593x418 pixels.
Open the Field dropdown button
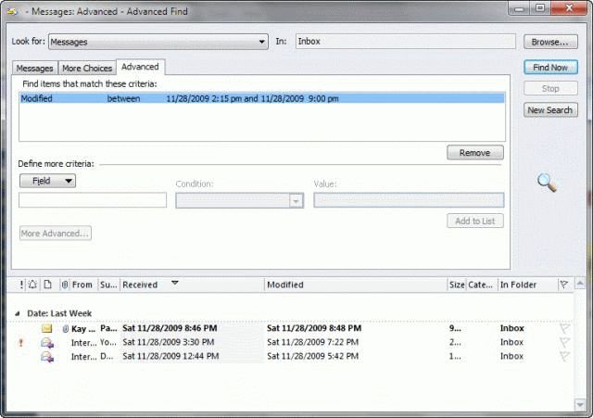[47, 181]
